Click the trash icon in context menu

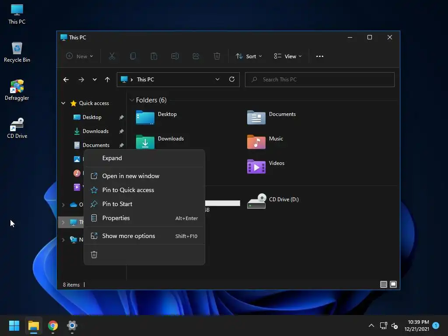(94, 255)
